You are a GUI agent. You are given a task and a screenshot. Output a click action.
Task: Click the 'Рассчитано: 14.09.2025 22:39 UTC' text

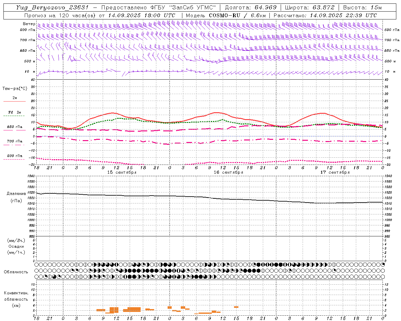pos(325,15)
